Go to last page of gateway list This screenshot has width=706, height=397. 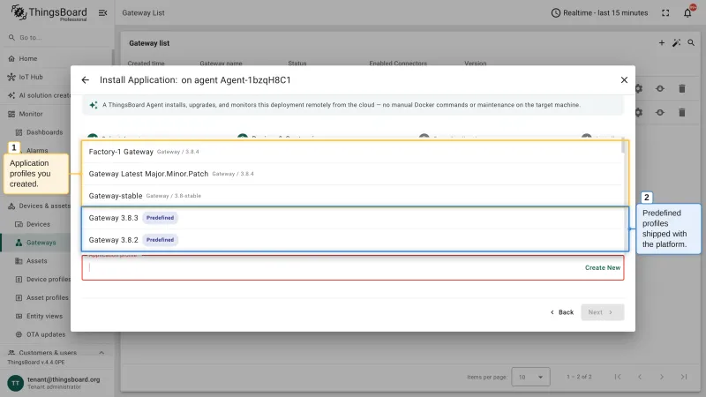click(x=684, y=377)
